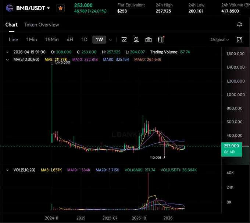Select the 1W interval
This screenshot has height=223, width=250.
click(x=99, y=40)
